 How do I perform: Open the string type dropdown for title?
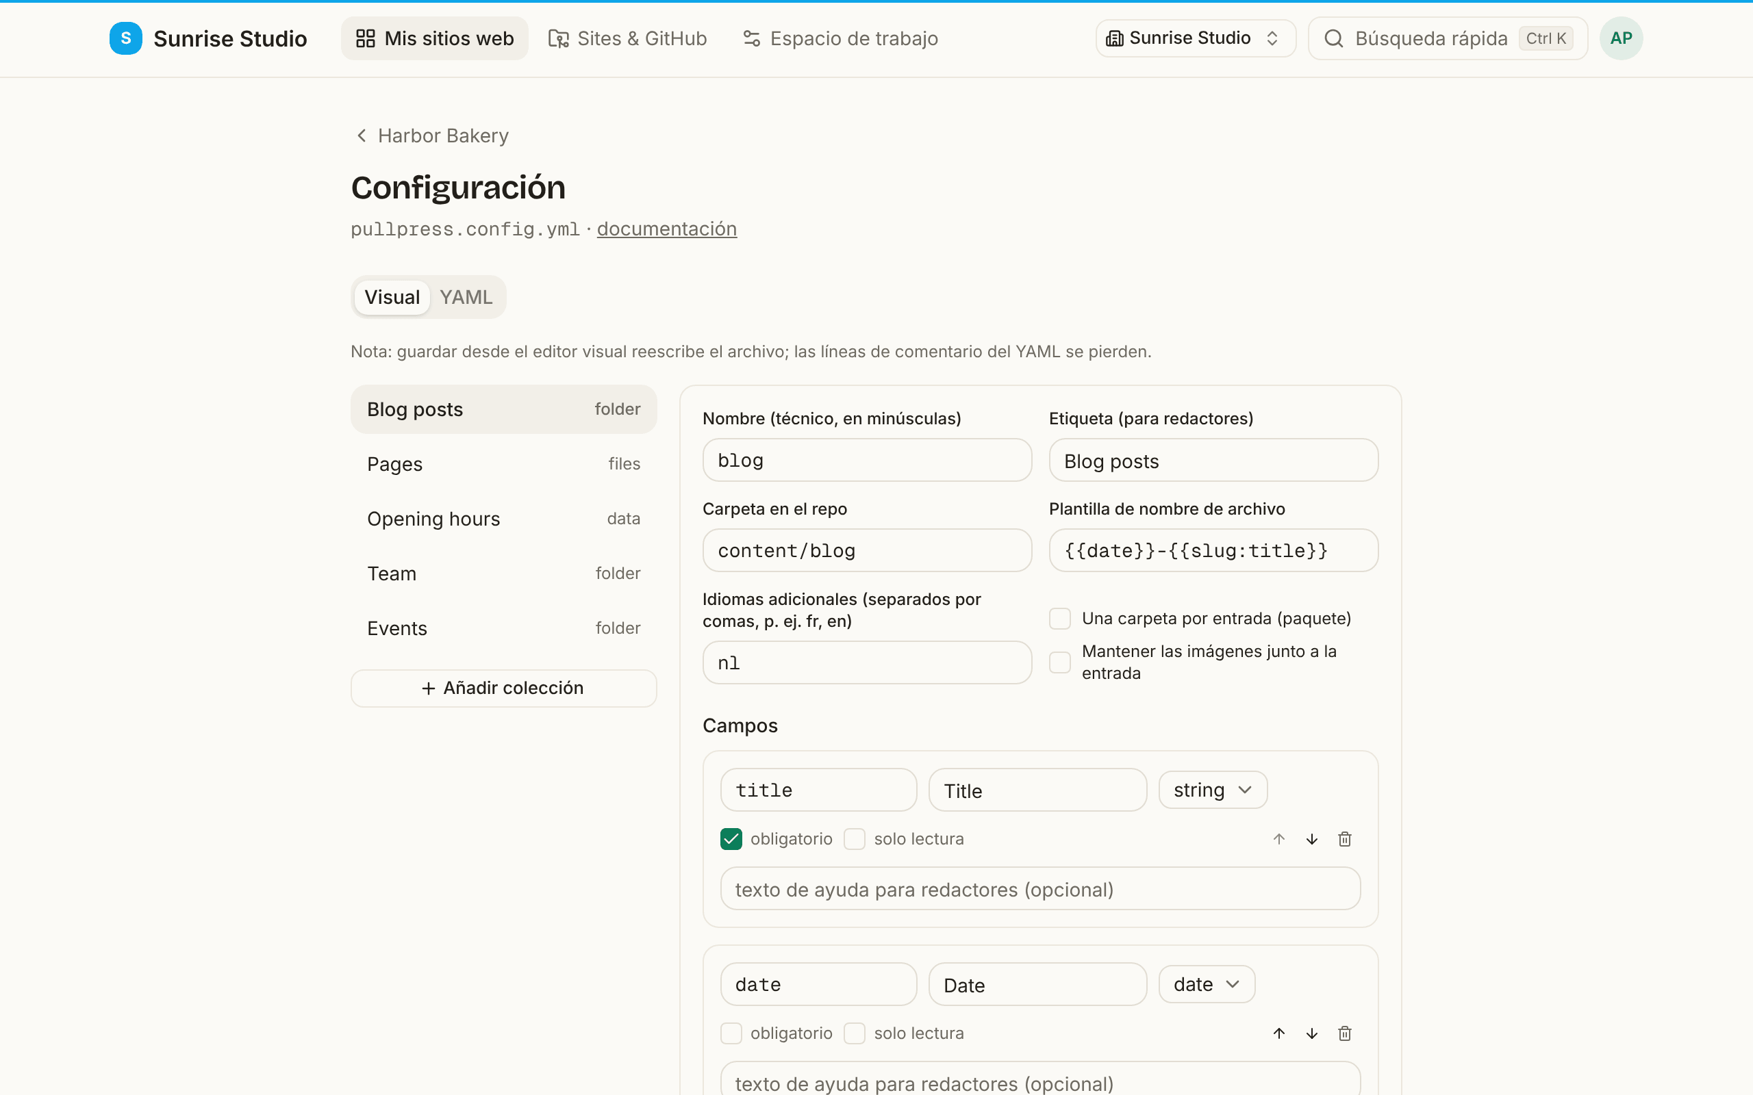coord(1213,789)
